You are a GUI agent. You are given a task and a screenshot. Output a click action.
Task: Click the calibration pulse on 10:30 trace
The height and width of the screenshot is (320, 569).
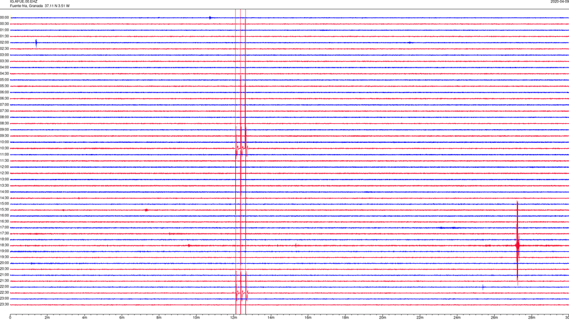point(241,148)
